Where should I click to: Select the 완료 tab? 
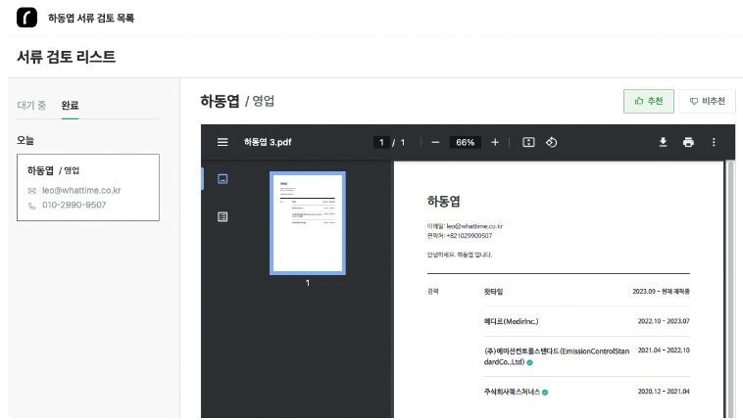coord(70,105)
